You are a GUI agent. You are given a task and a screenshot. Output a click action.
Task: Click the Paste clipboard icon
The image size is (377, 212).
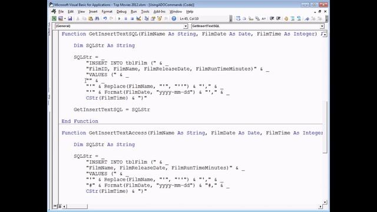pos(91,18)
